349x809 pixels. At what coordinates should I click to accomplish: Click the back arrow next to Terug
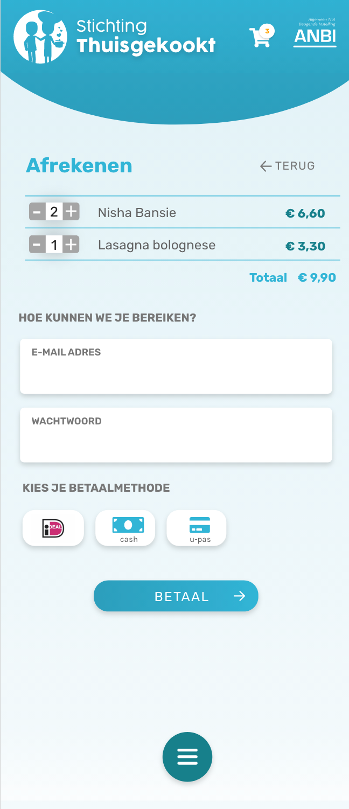pos(266,166)
